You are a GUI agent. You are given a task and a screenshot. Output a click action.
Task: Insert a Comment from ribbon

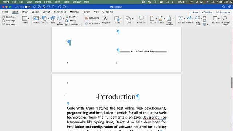141,20
